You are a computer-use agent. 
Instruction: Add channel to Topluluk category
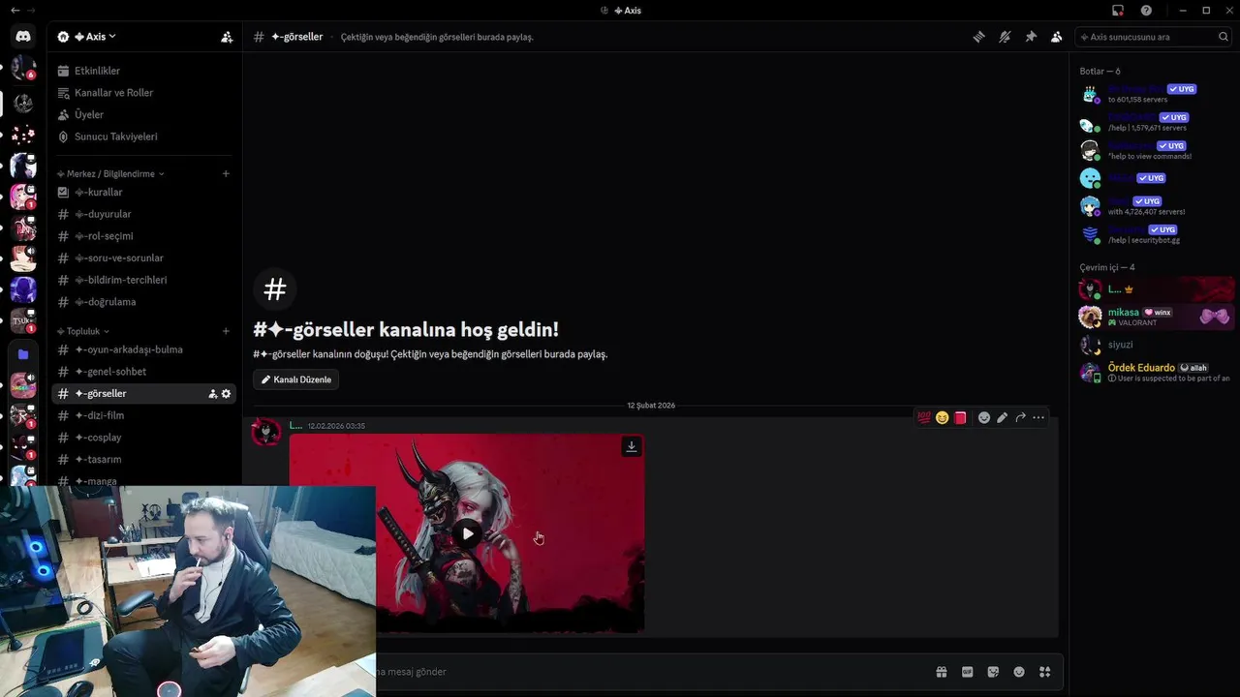(x=226, y=331)
